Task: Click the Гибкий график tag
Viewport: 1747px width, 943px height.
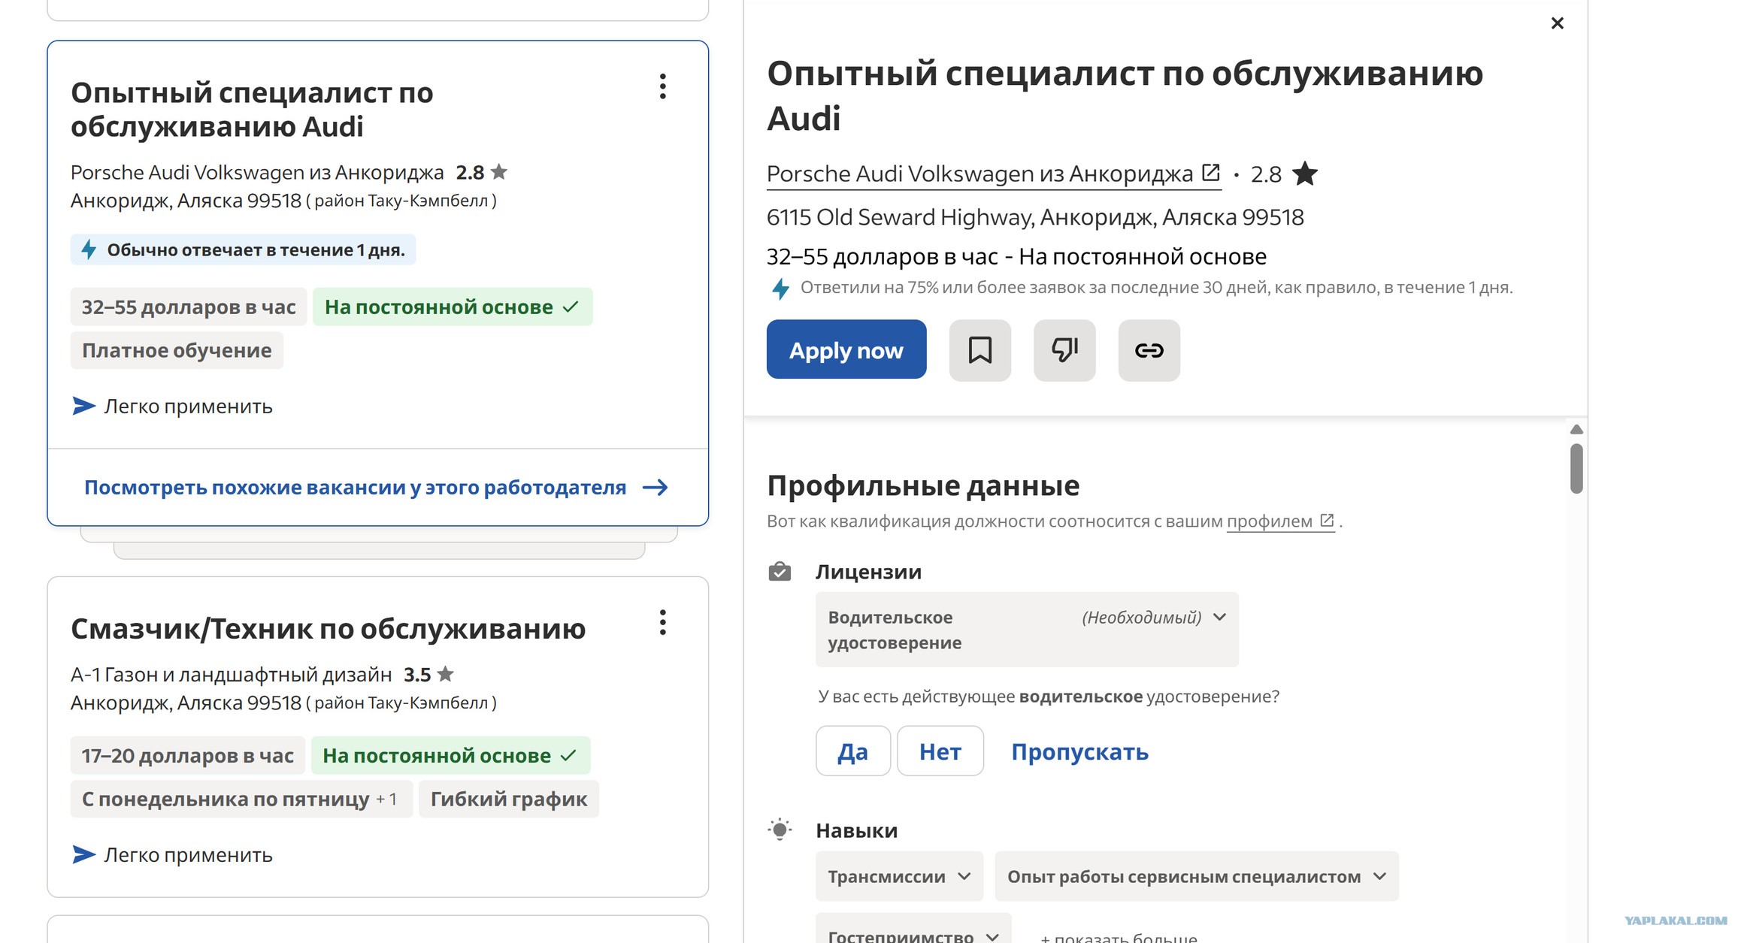Action: click(x=509, y=799)
